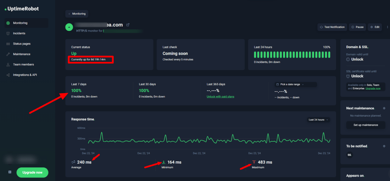
Task: Click the response time line chart
Action: click(209, 138)
